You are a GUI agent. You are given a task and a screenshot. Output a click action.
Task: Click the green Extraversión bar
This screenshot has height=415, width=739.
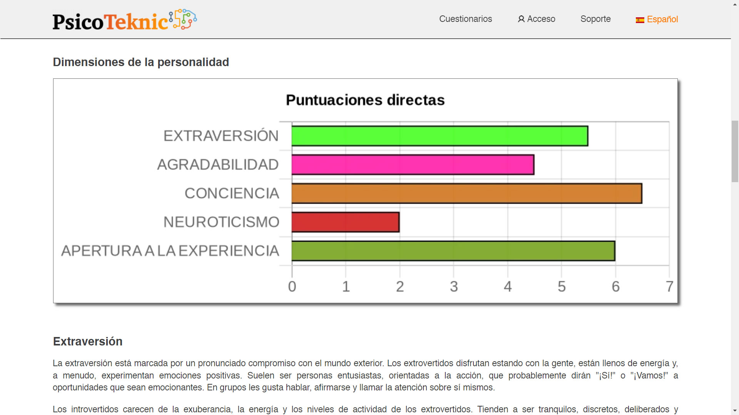[x=439, y=136]
